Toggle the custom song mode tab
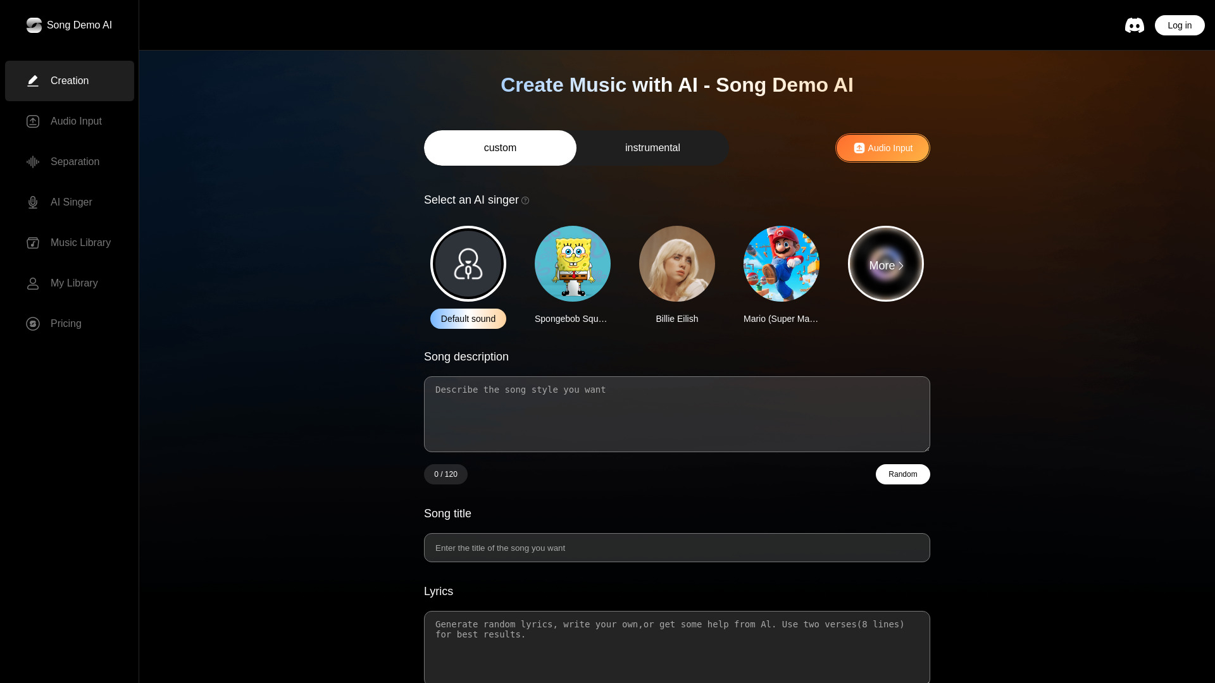The height and width of the screenshot is (683, 1215). click(500, 147)
